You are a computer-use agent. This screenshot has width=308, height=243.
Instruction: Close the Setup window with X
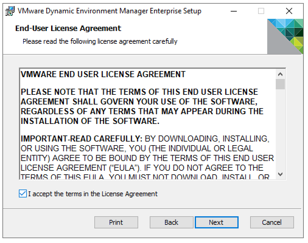pos(289,11)
